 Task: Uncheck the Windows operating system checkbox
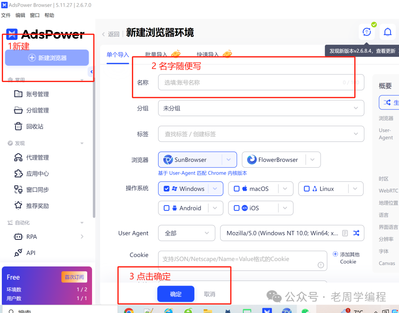[167, 188]
